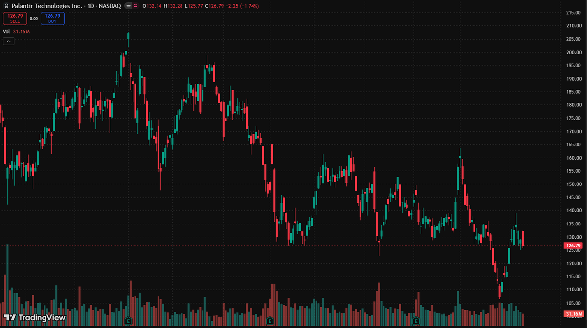Click the high value H132.28
587x328 pixels.
click(x=173, y=6)
